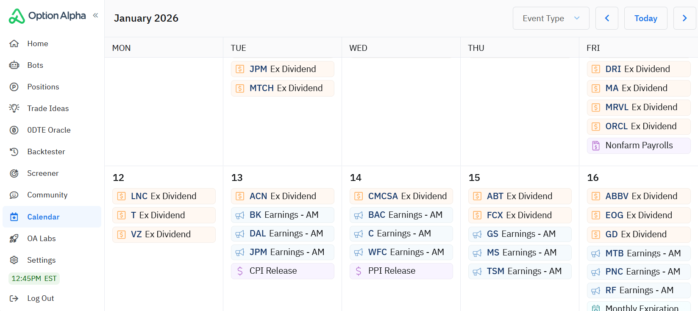Click the Today button

(x=646, y=18)
